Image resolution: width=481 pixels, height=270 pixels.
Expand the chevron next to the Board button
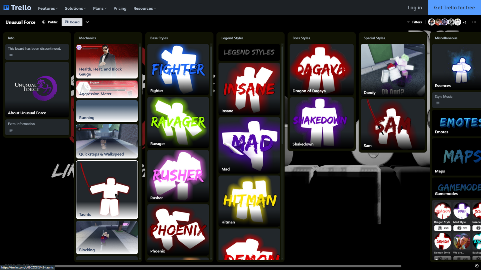coord(87,22)
